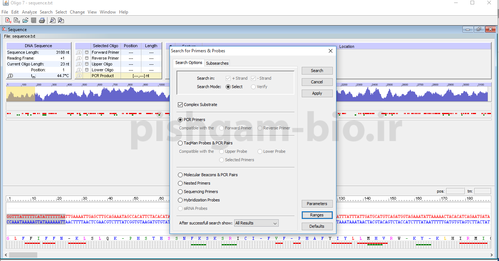Open the All Results dropdown
499x261 pixels.
[256, 223]
